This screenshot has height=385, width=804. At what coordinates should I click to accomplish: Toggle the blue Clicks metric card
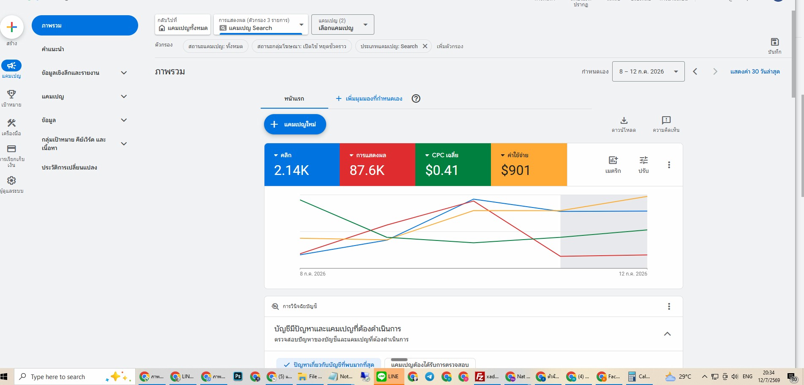[x=302, y=164]
